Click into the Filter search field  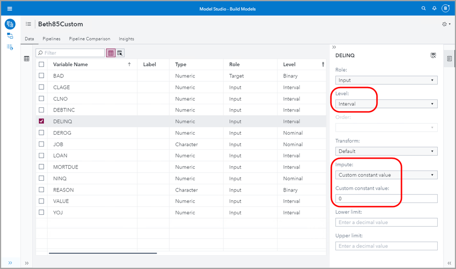pyautogui.click(x=70, y=53)
